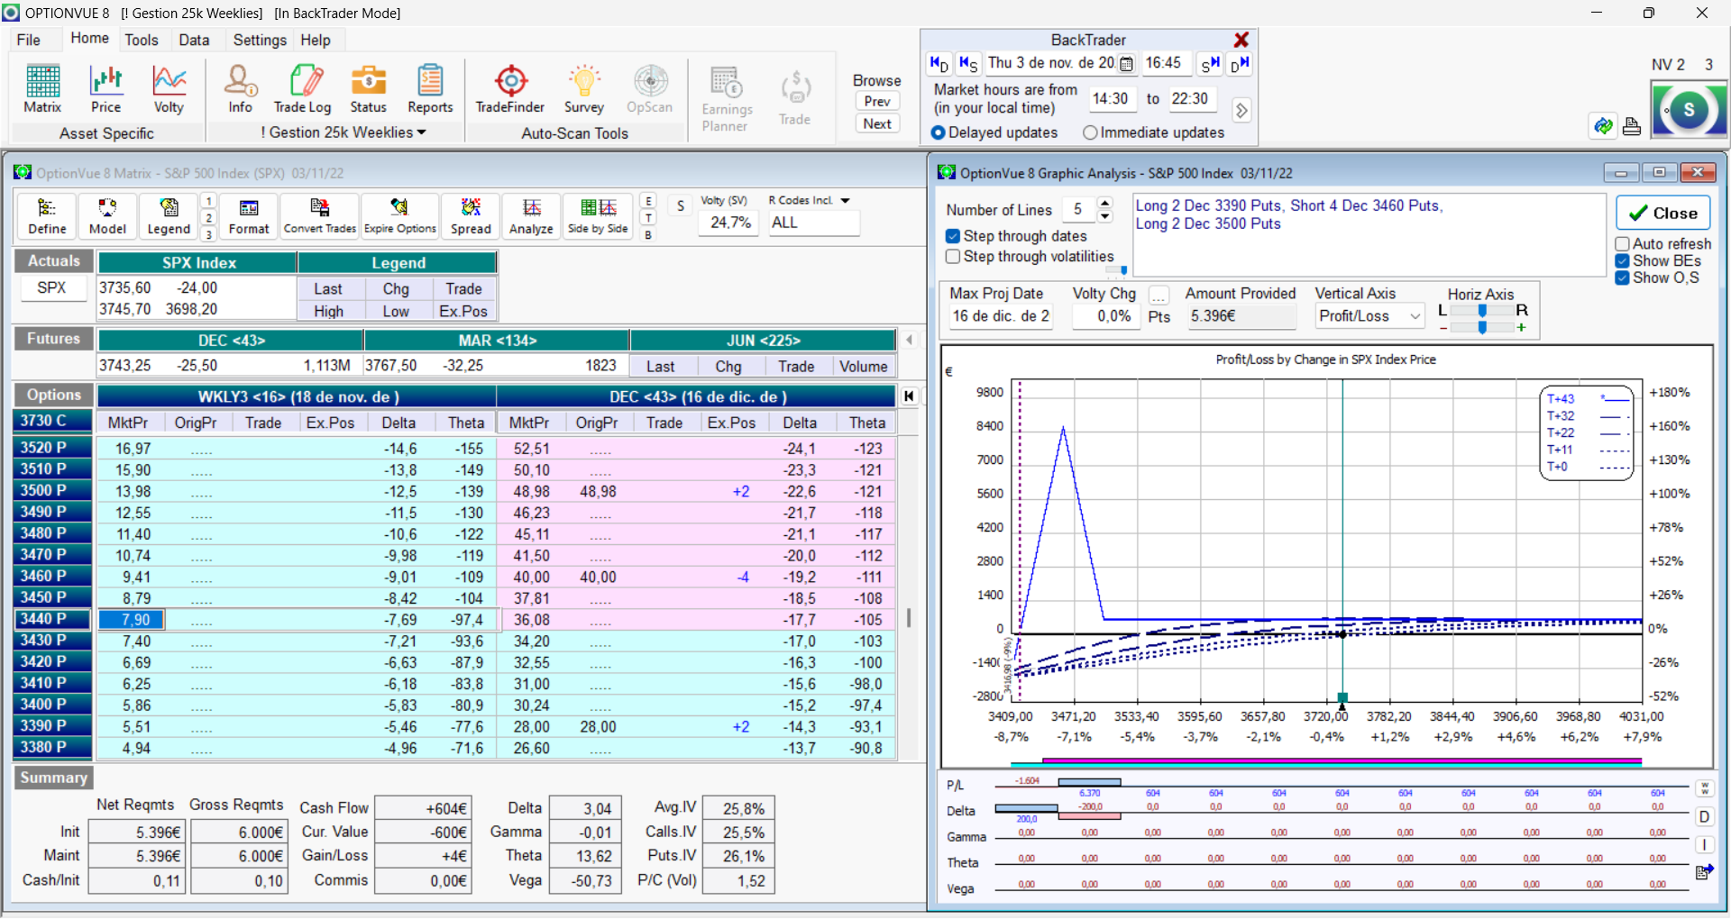Expand BackTrader market hours chevron
The width and height of the screenshot is (1731, 919).
(1241, 110)
